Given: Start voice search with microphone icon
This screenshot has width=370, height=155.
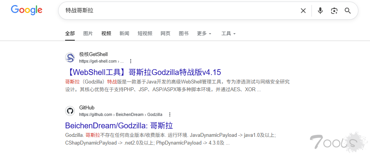Looking at the screenshot, I should coord(320,10).
